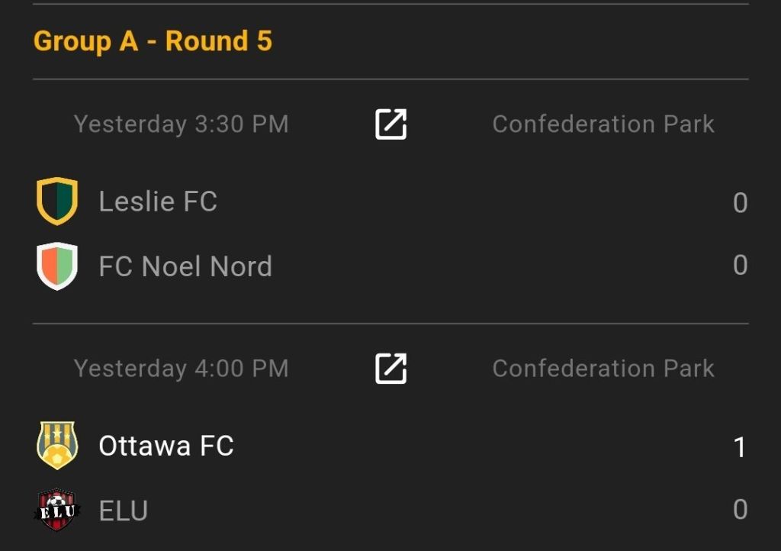Click the FC Noel Nord orange-green crest
781x551 pixels.
[x=57, y=266]
